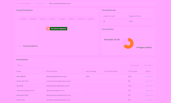Click the previous dates arrow on the chart
The image size is (171, 103).
click(x=19, y=18)
